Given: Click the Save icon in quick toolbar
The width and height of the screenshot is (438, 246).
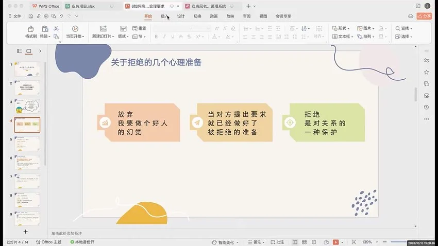Looking at the screenshot, I should tap(31, 16).
